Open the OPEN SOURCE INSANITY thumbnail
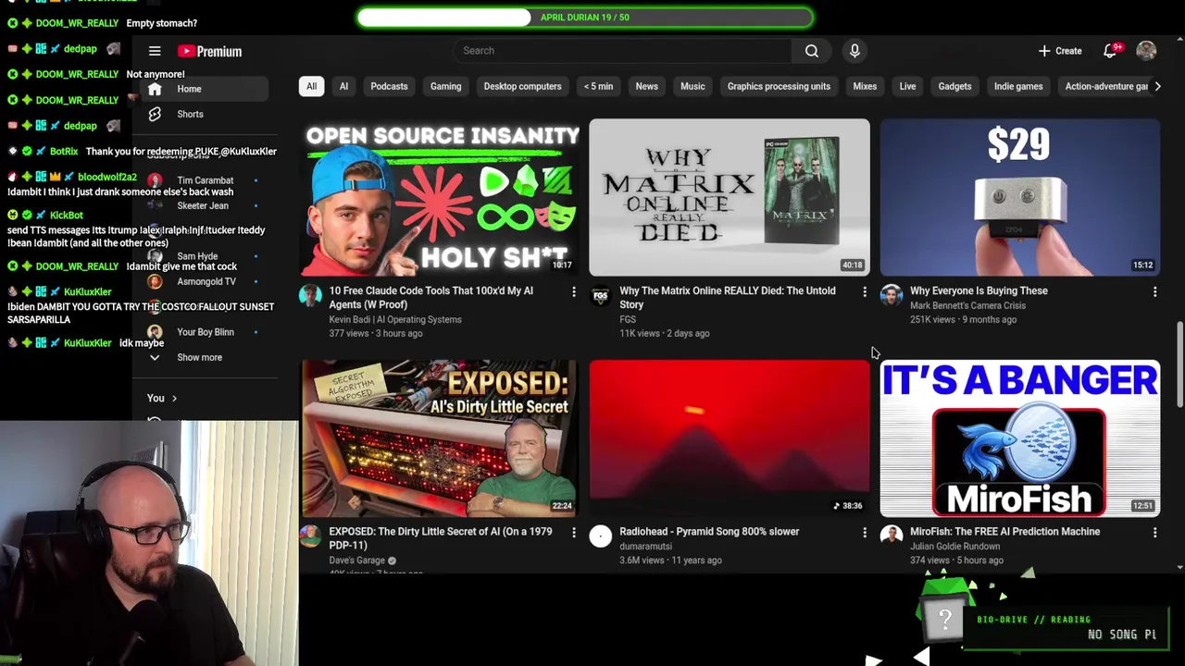1185x666 pixels. tap(440, 197)
